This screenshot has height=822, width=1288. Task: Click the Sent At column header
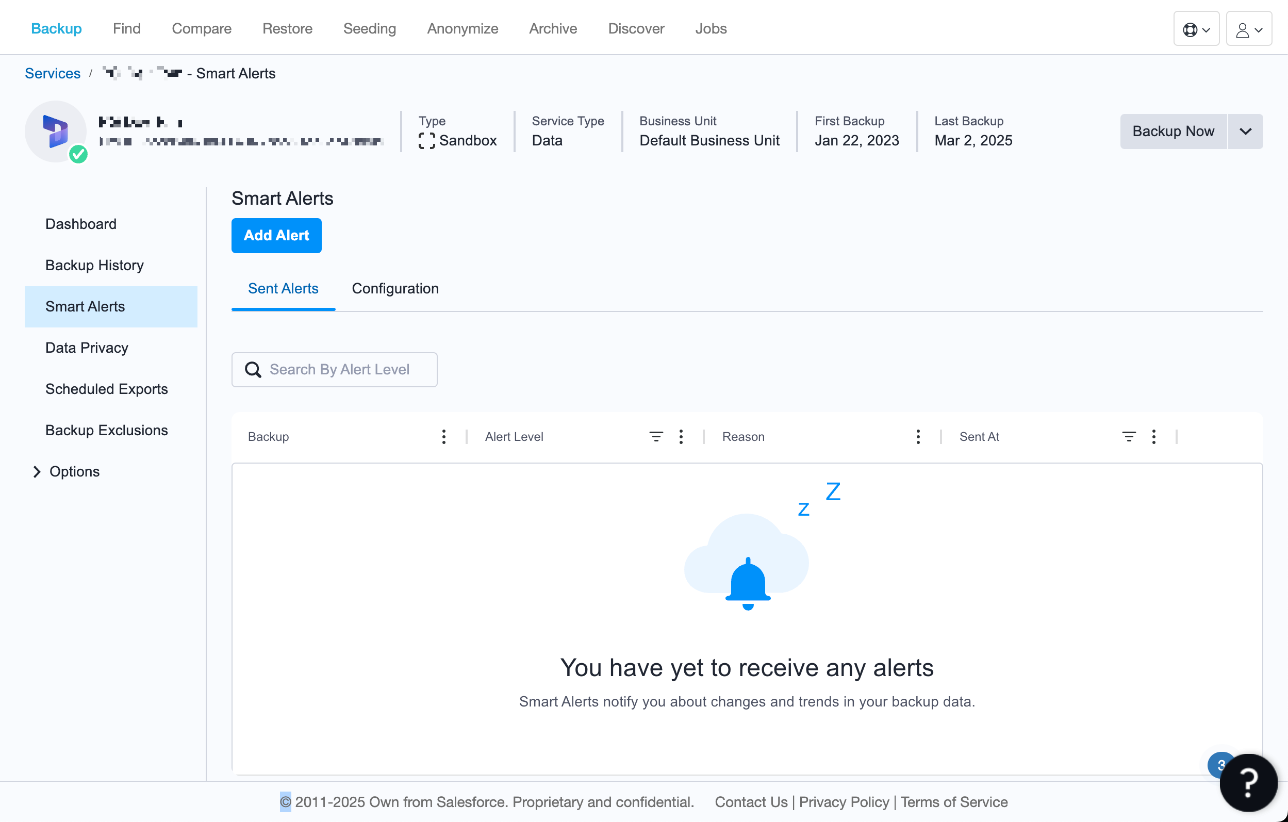point(979,437)
